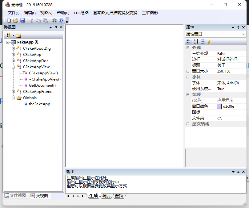The width and height of the screenshot is (249, 208).
Task: Switch to the 调试 tab in Output panel
Action: (x=106, y=196)
